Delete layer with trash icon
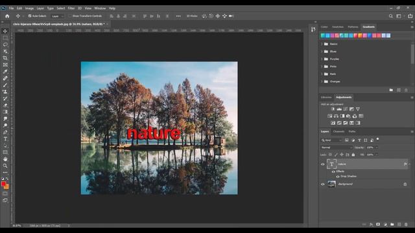This screenshot has height=233, width=415. tap(406, 225)
